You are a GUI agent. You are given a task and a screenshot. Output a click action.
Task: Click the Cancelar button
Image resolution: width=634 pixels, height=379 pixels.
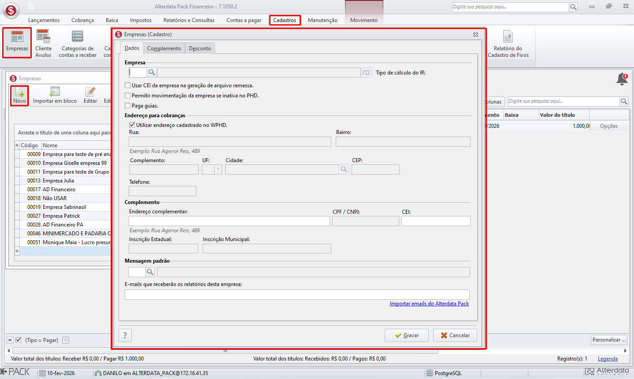coord(455,335)
